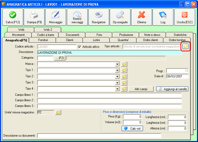Open Op.eseguite gears button

point(120,17)
